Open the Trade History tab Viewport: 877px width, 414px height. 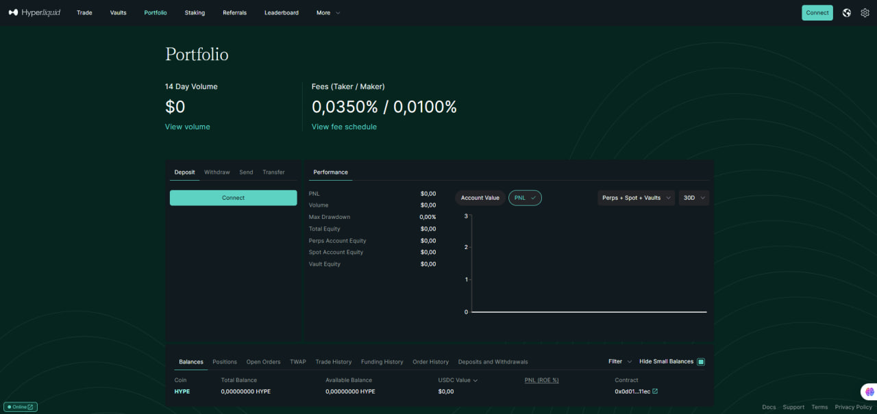point(333,361)
